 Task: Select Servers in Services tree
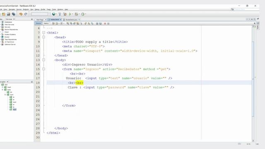tap(7, 27)
